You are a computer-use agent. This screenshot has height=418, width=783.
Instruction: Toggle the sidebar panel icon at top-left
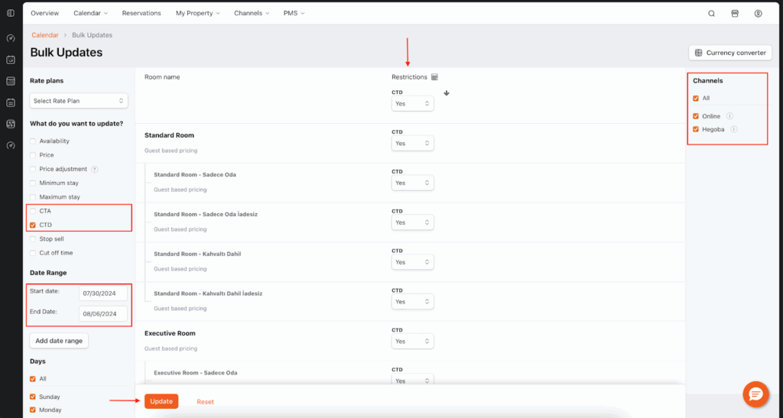11,13
